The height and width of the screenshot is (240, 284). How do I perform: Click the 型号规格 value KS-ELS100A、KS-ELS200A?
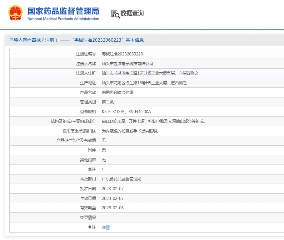click(x=126, y=111)
